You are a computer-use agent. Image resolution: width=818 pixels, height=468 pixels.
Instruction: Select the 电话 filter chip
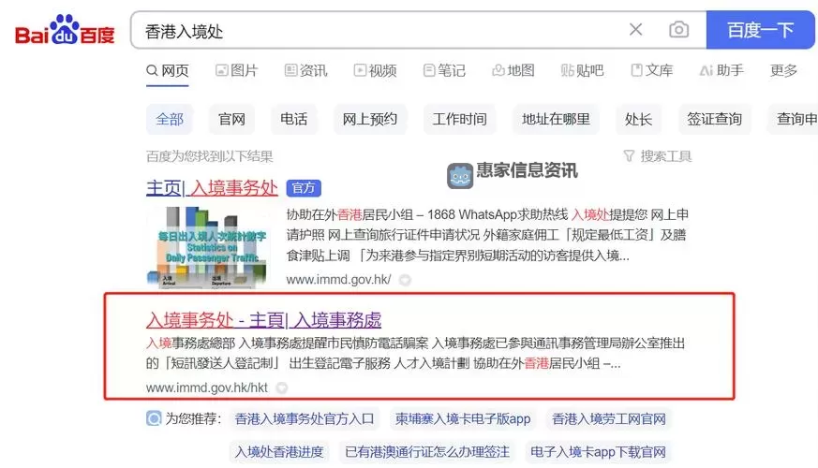[x=293, y=120]
